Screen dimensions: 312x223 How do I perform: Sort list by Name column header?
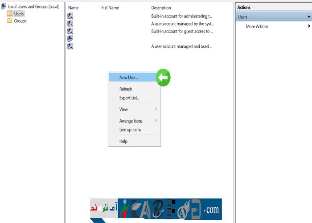[74, 8]
